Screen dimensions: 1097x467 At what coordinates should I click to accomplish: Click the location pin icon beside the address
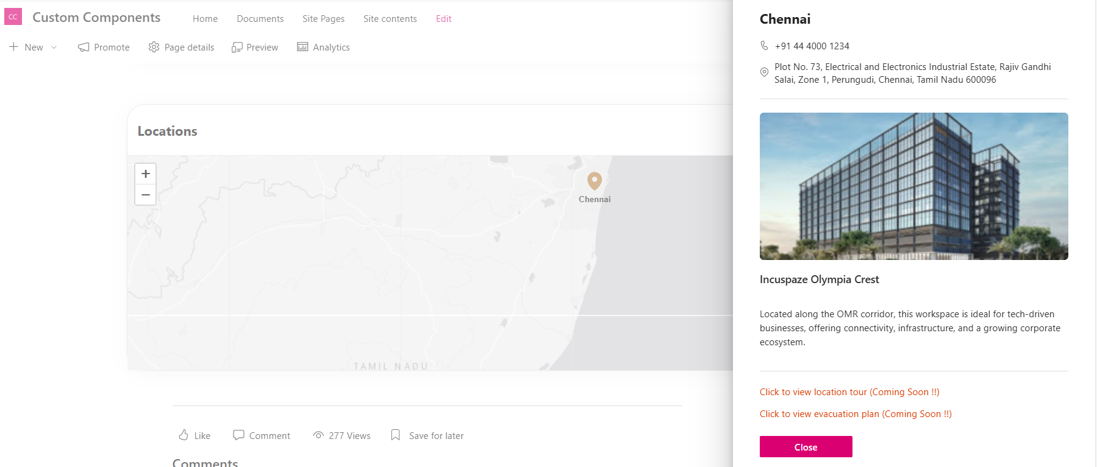764,72
